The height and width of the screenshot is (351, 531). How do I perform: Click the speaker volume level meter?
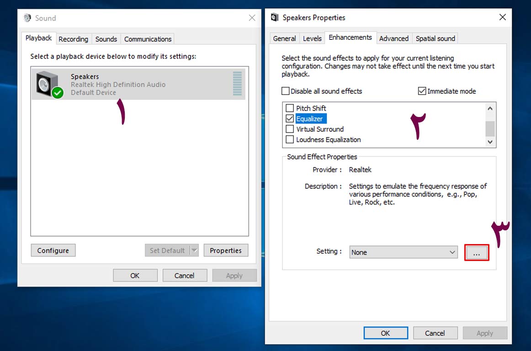[237, 84]
